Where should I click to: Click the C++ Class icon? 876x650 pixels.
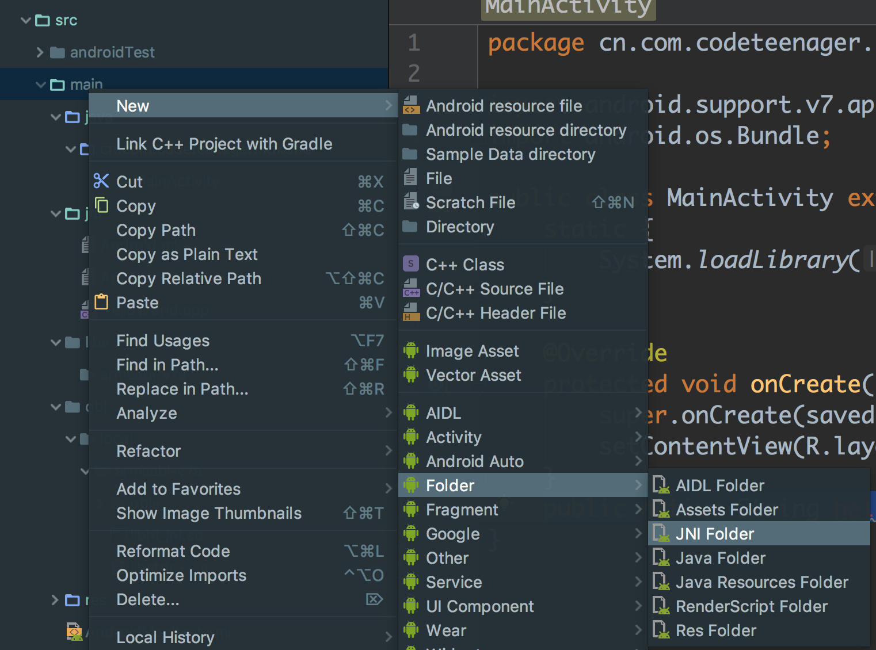(410, 264)
